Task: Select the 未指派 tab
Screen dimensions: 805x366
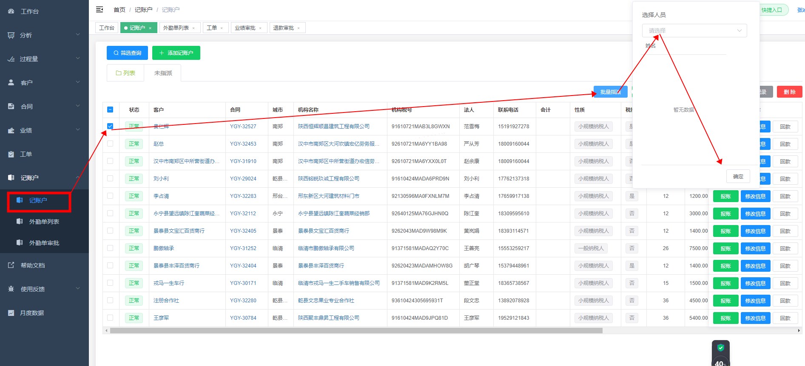Action: click(163, 73)
